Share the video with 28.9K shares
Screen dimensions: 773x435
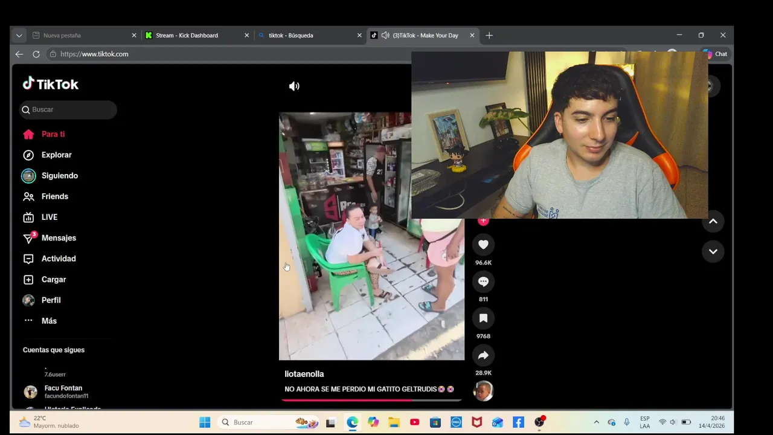pos(483,355)
